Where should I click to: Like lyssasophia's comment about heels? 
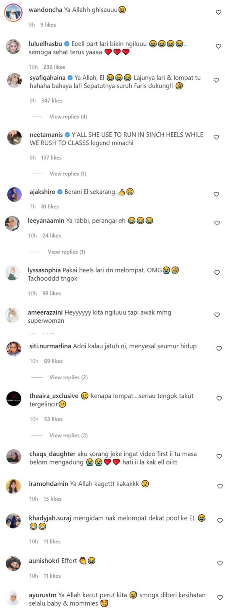(x=217, y=273)
